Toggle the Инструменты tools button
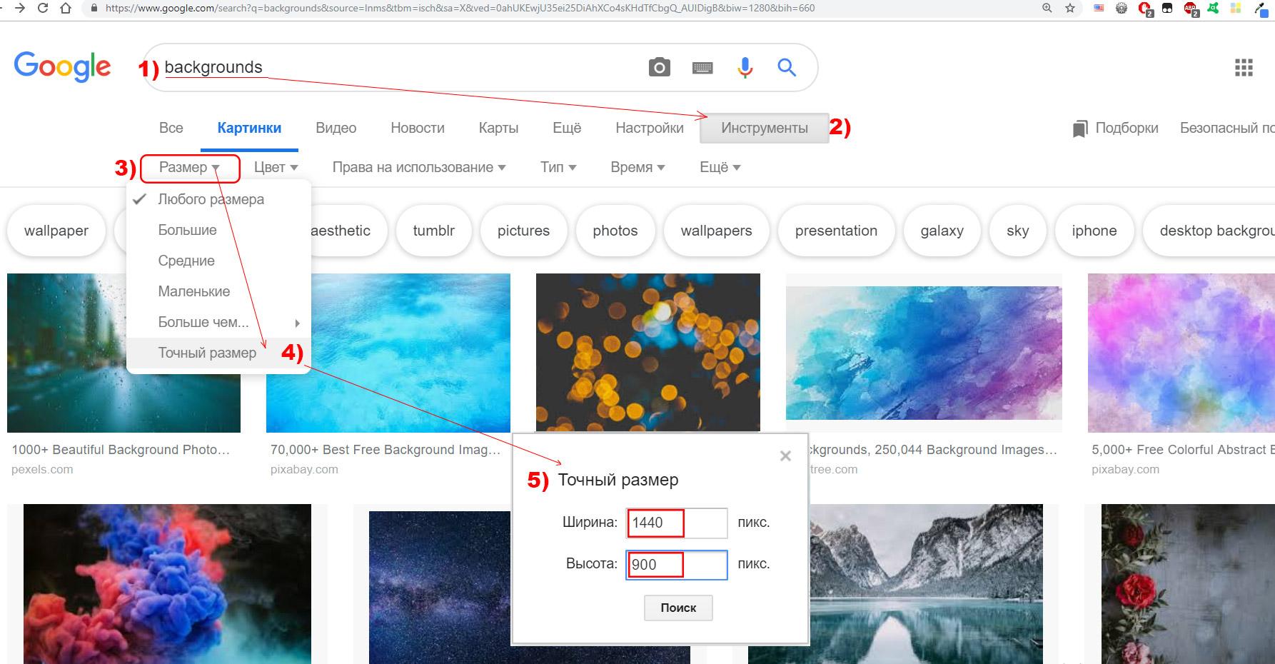Screen dimensions: 1275x664 [x=764, y=129]
